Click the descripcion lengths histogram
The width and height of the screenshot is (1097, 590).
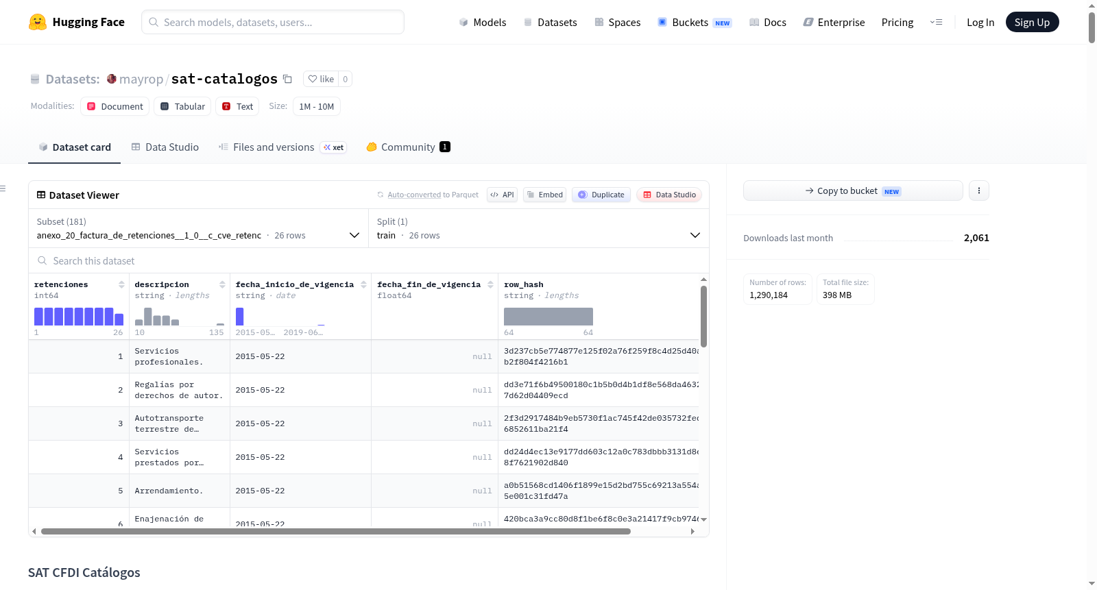click(x=180, y=317)
